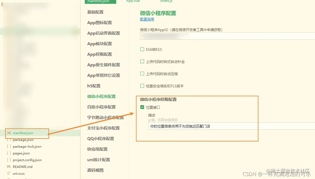Click the uni.scss stylesheet icon
Image resolution: width=315 pixels, height=179 pixels.
pyautogui.click(x=9, y=173)
